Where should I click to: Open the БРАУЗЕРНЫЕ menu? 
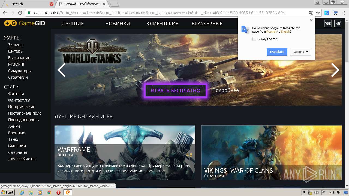[207, 24]
